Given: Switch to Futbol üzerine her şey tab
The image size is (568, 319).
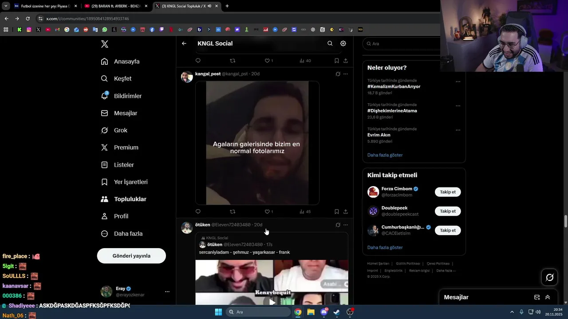Looking at the screenshot, I should pyautogui.click(x=45, y=6).
